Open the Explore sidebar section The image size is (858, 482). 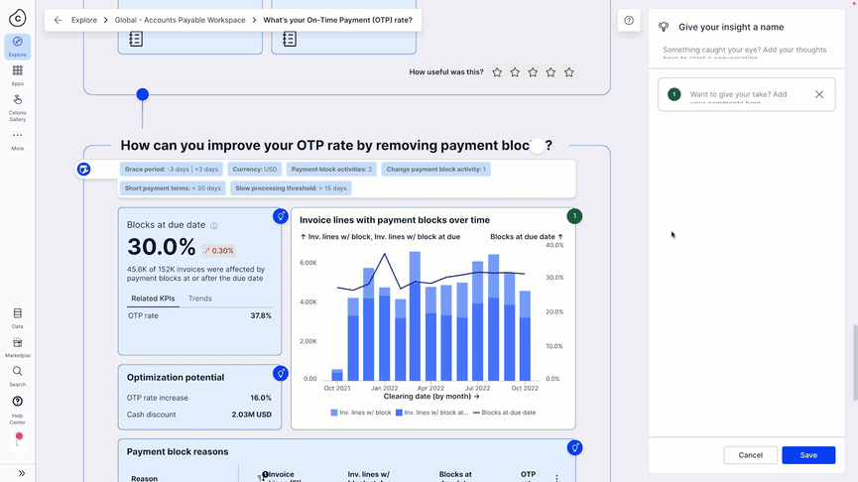tap(18, 47)
